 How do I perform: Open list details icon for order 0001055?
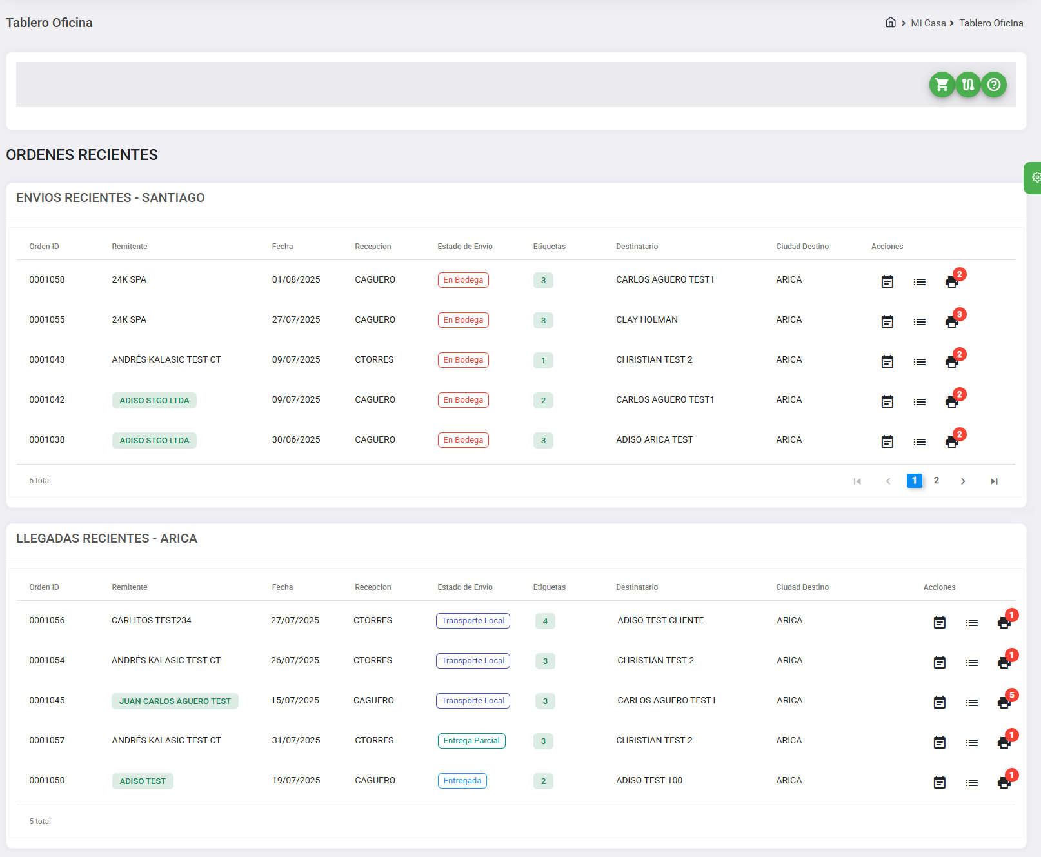pos(919,321)
